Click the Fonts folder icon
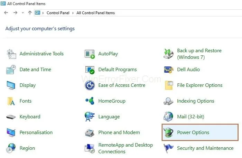The height and width of the screenshot is (158, 242). pyautogui.click(x=11, y=101)
